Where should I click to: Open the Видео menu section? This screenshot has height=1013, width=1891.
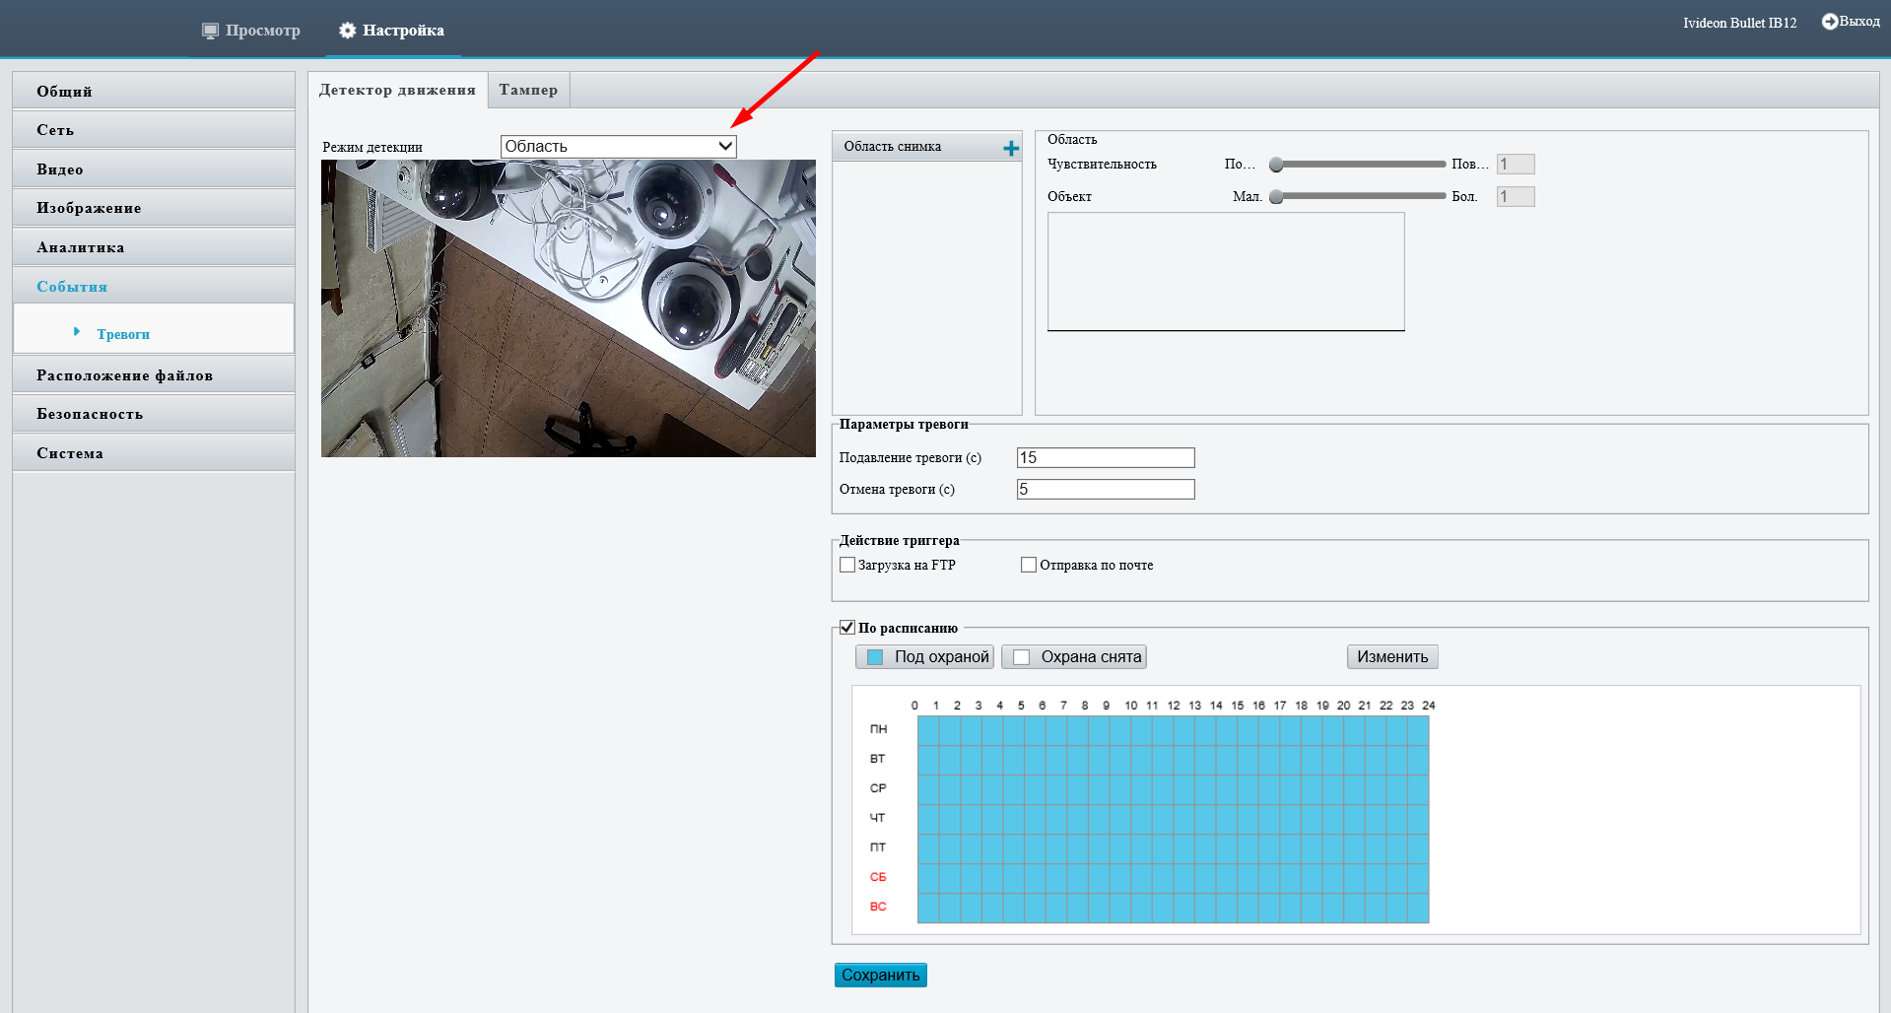point(154,169)
